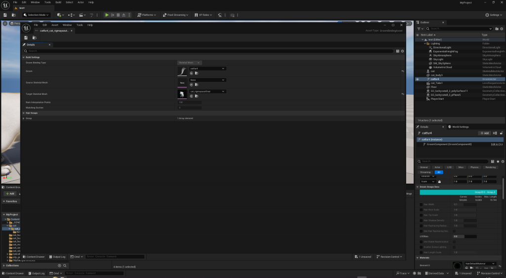Collapse the Groom Groups Desc section
The height and width of the screenshot is (278, 506).
(418, 187)
